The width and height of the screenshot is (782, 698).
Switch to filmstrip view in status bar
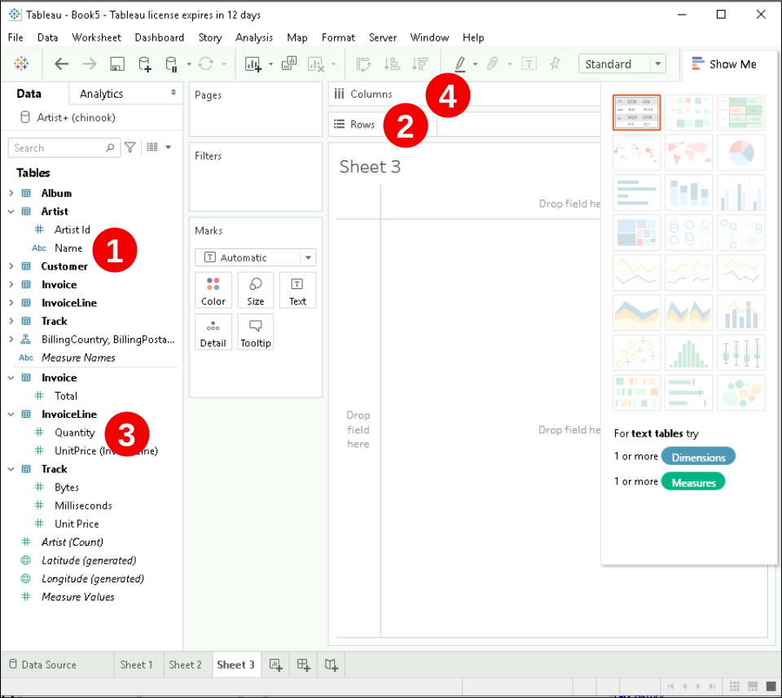(x=753, y=686)
